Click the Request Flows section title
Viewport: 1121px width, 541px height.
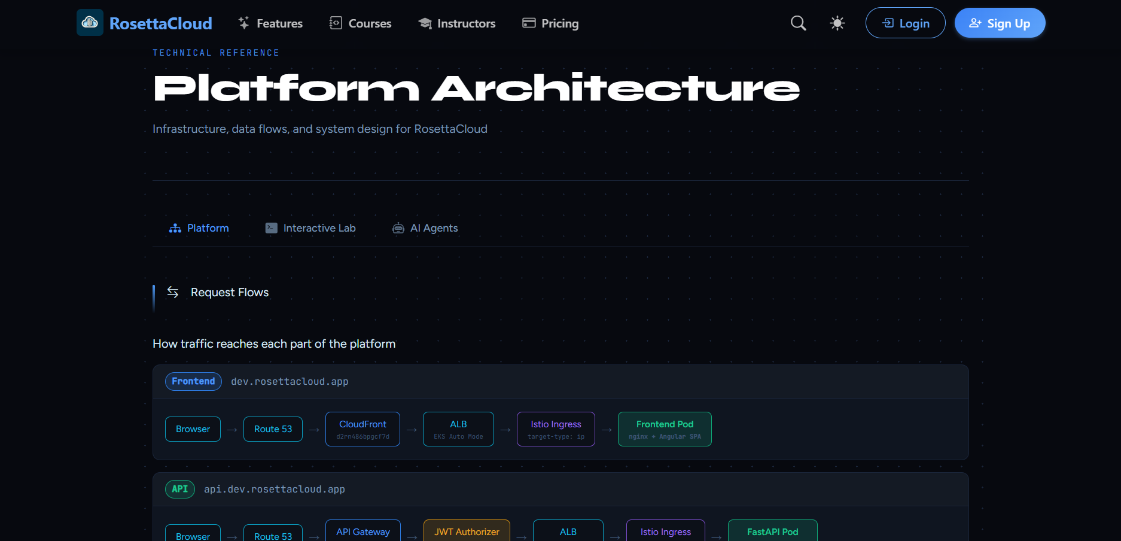[x=230, y=292]
